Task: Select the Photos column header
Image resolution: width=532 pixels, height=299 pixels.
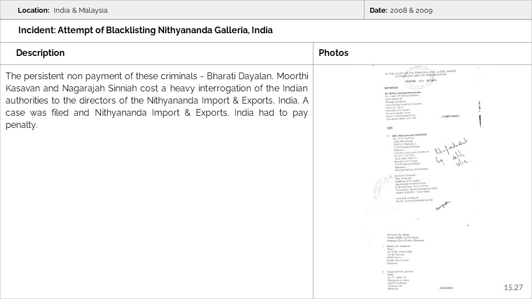Action: tap(334, 53)
